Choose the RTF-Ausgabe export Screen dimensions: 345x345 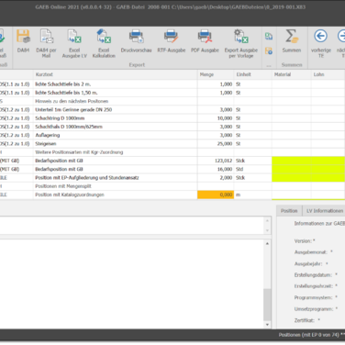(x=172, y=40)
